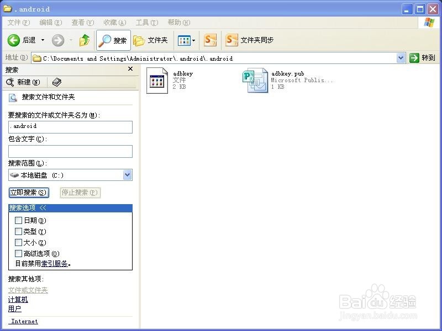
Task: Select the adbkey file icon
Action: [157, 80]
